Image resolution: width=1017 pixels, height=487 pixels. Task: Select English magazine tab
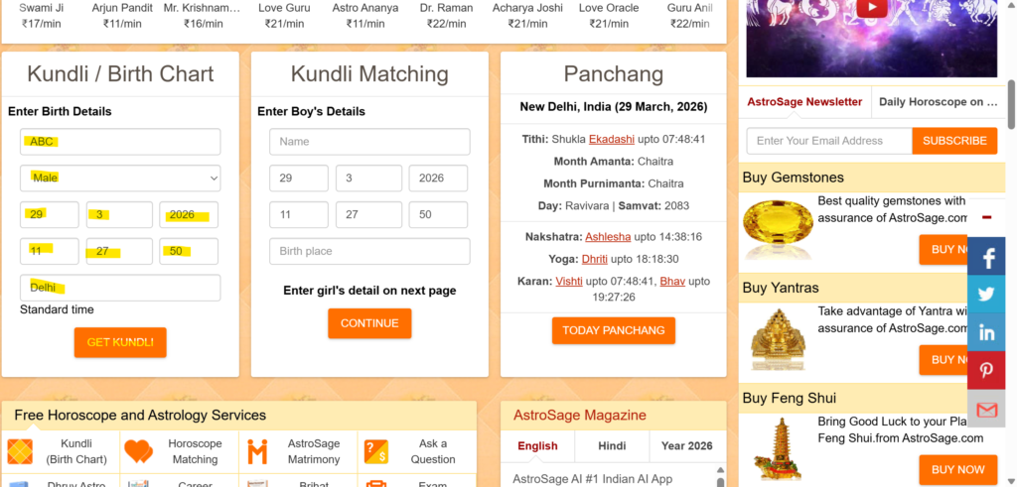[537, 446]
